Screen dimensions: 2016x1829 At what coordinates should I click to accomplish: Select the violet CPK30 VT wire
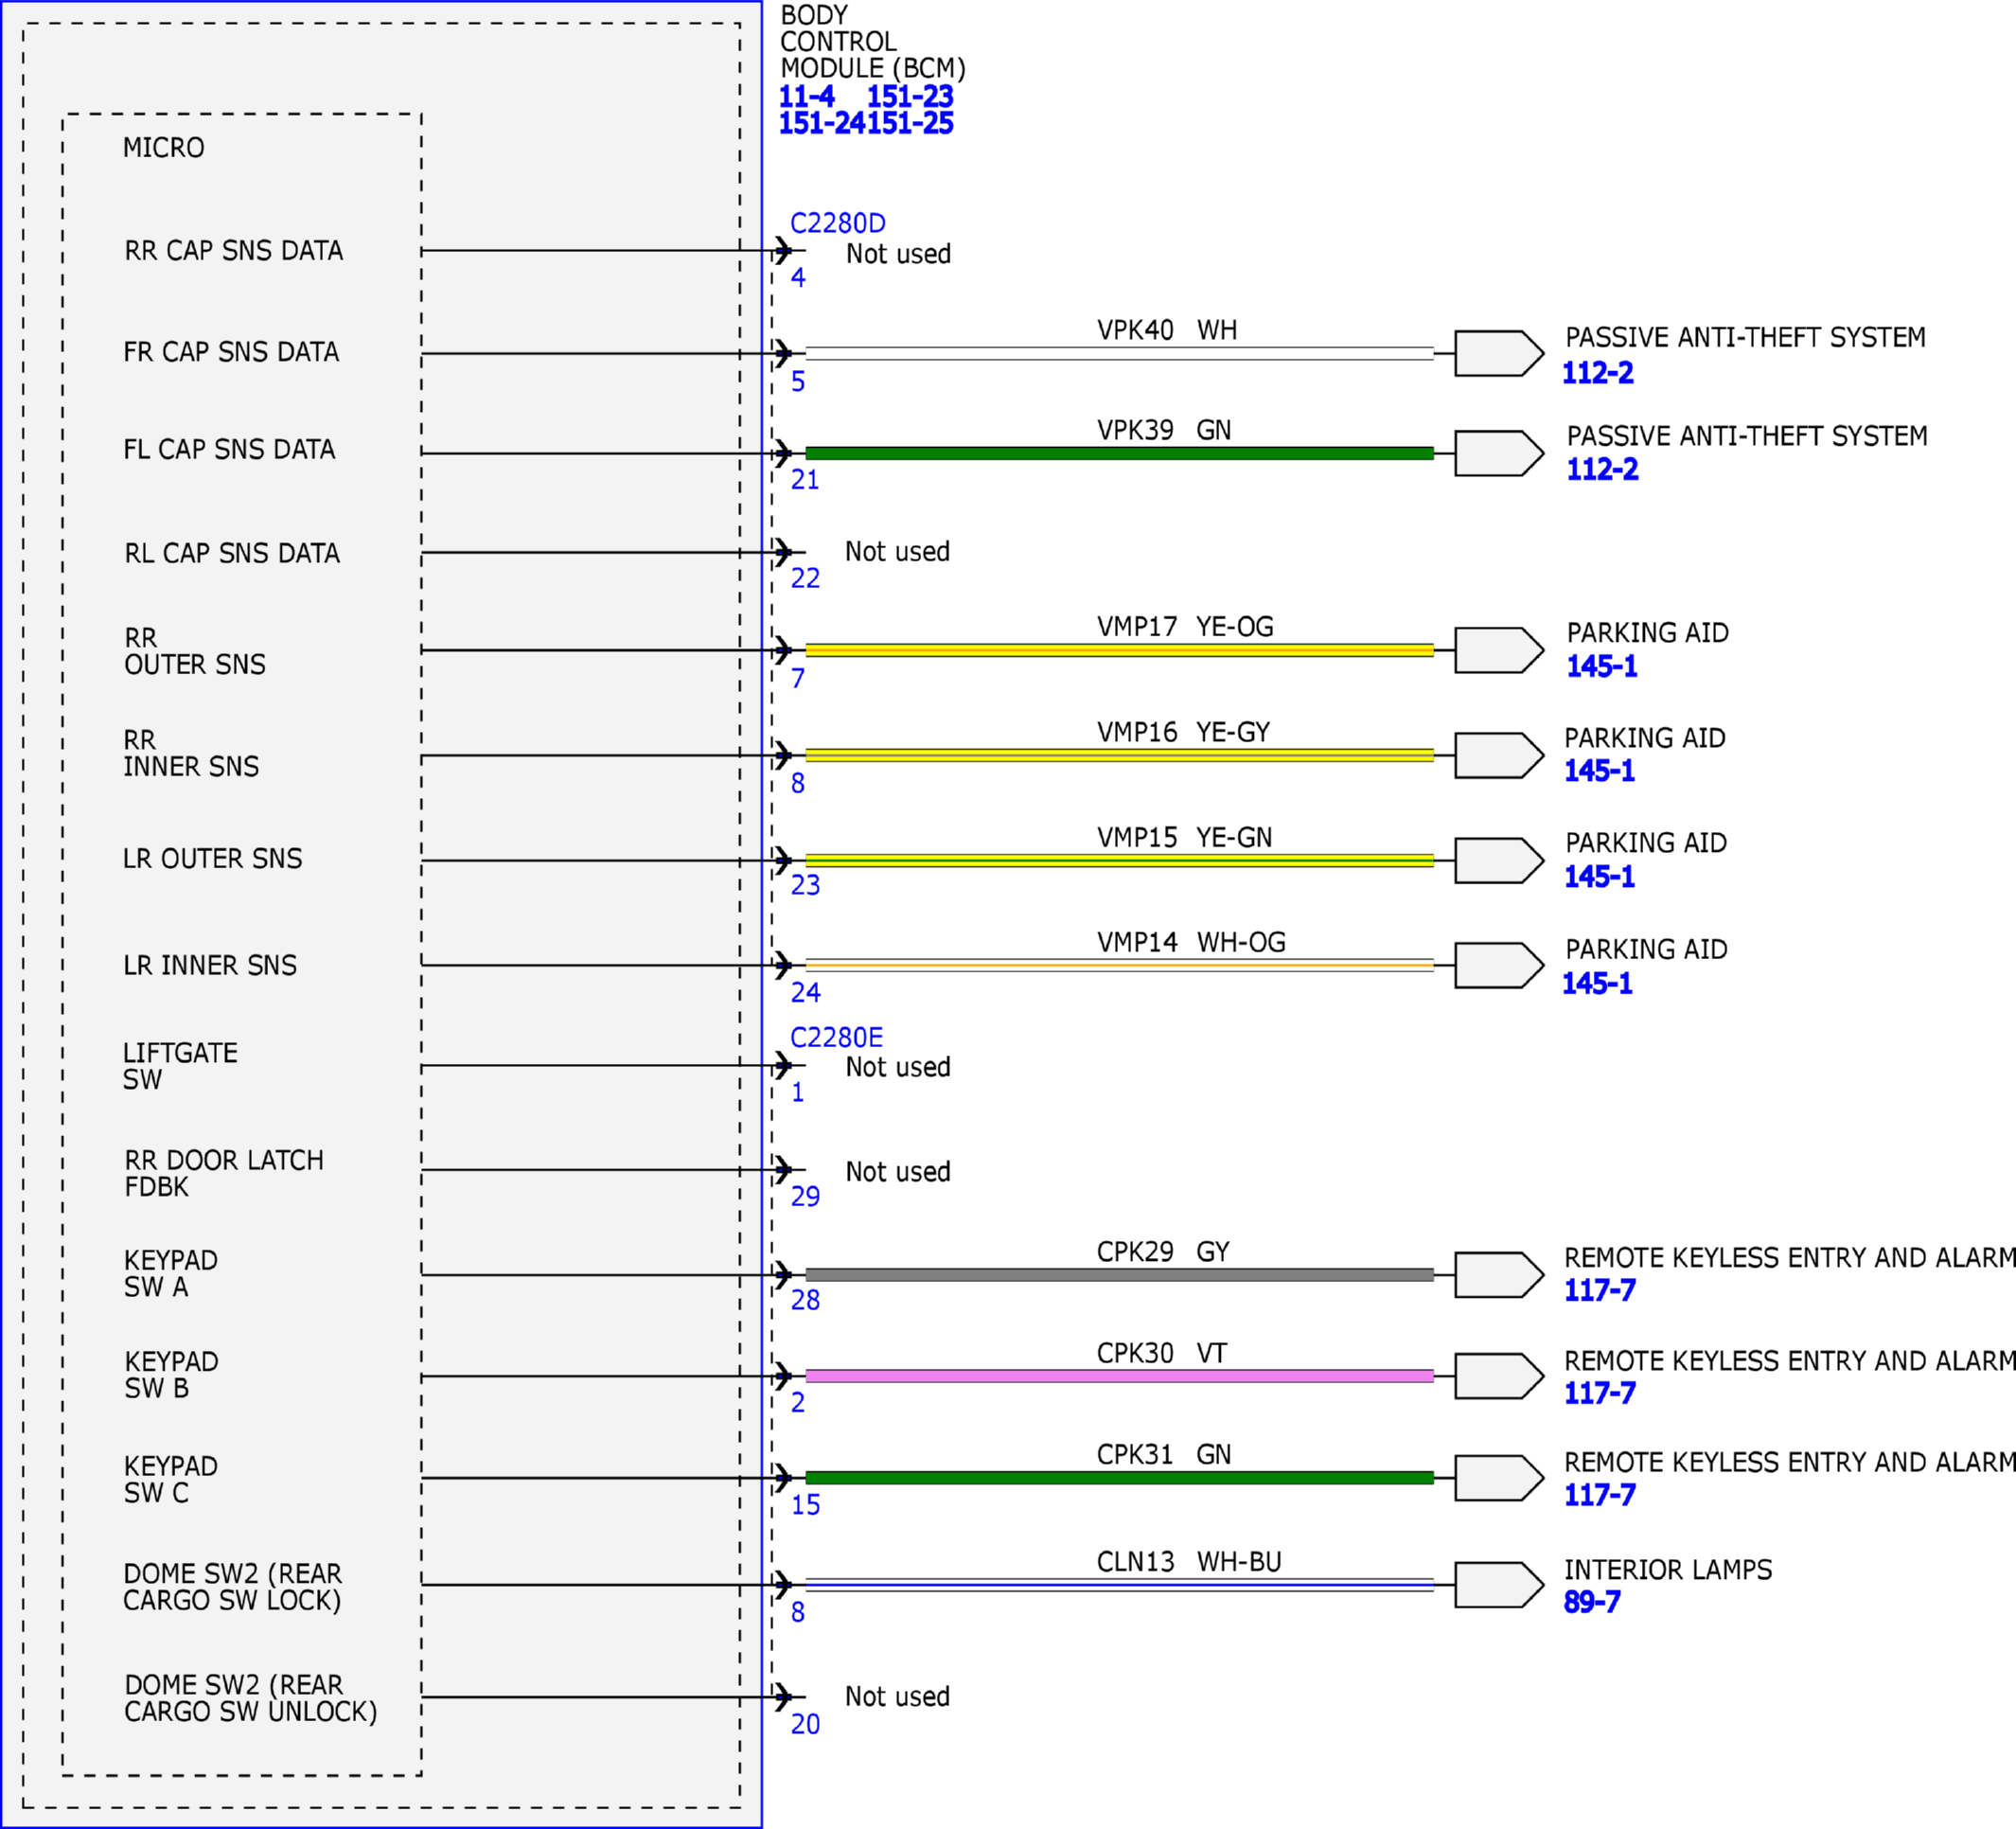(x=1119, y=1376)
